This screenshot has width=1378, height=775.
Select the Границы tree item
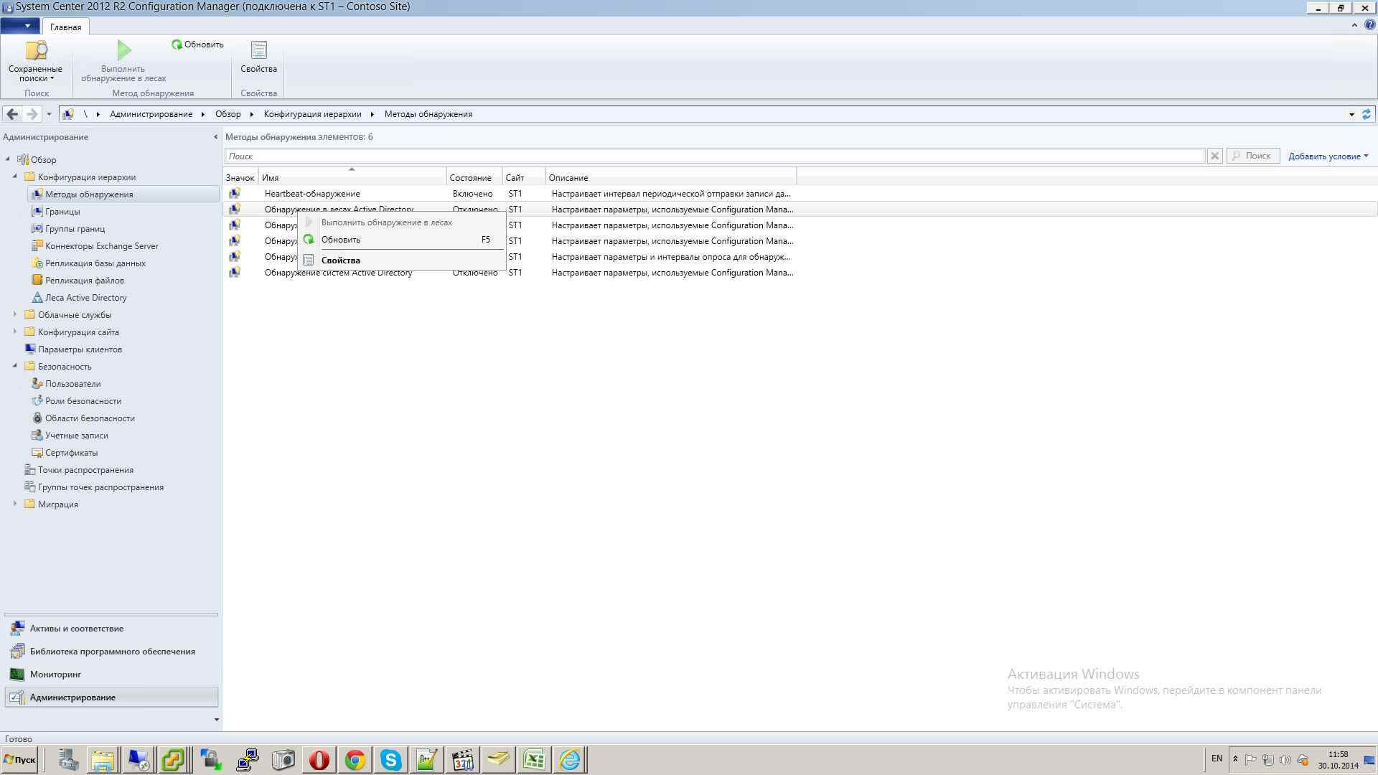(x=62, y=212)
